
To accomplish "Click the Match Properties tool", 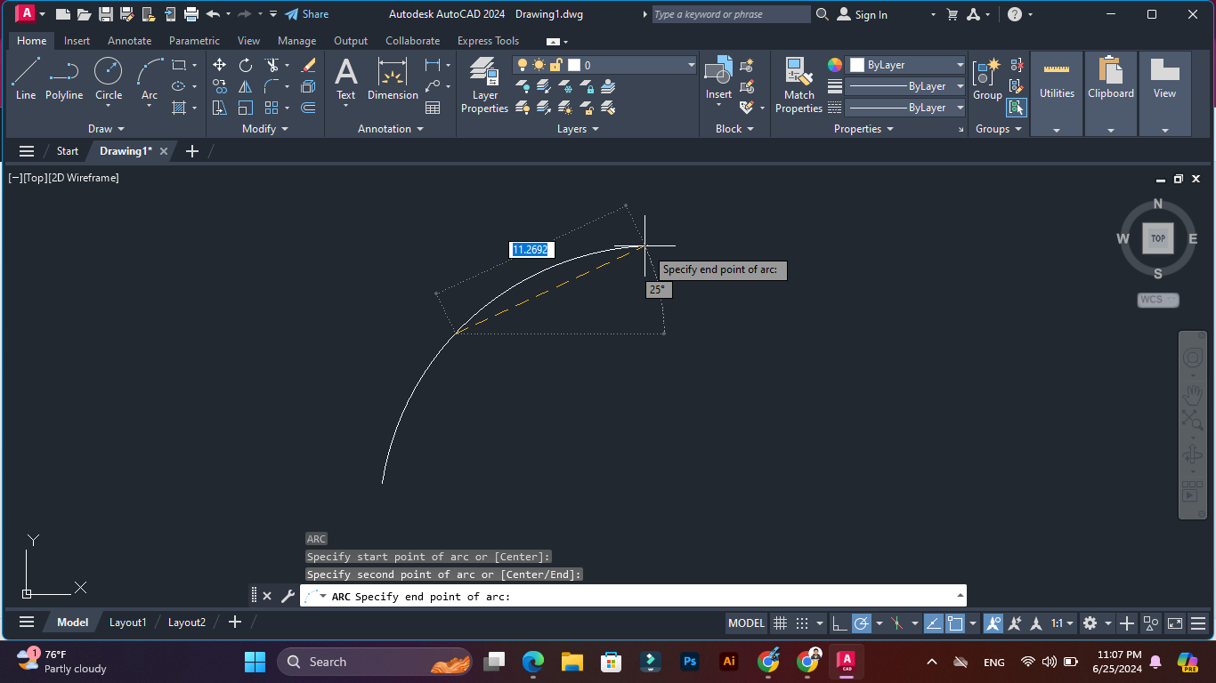I will coord(798,84).
